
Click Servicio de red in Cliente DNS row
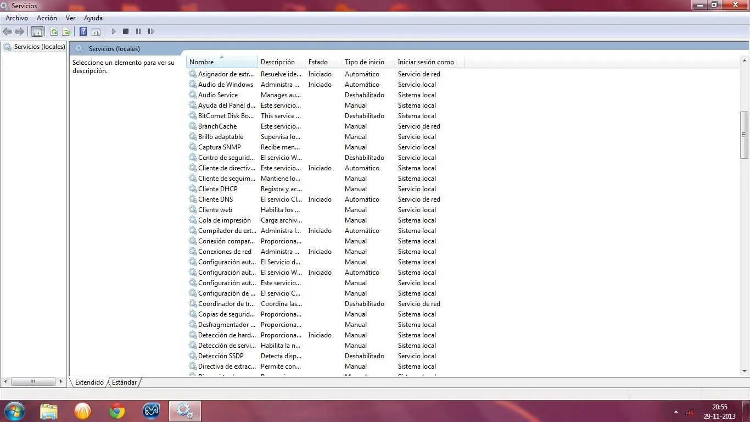coord(419,199)
